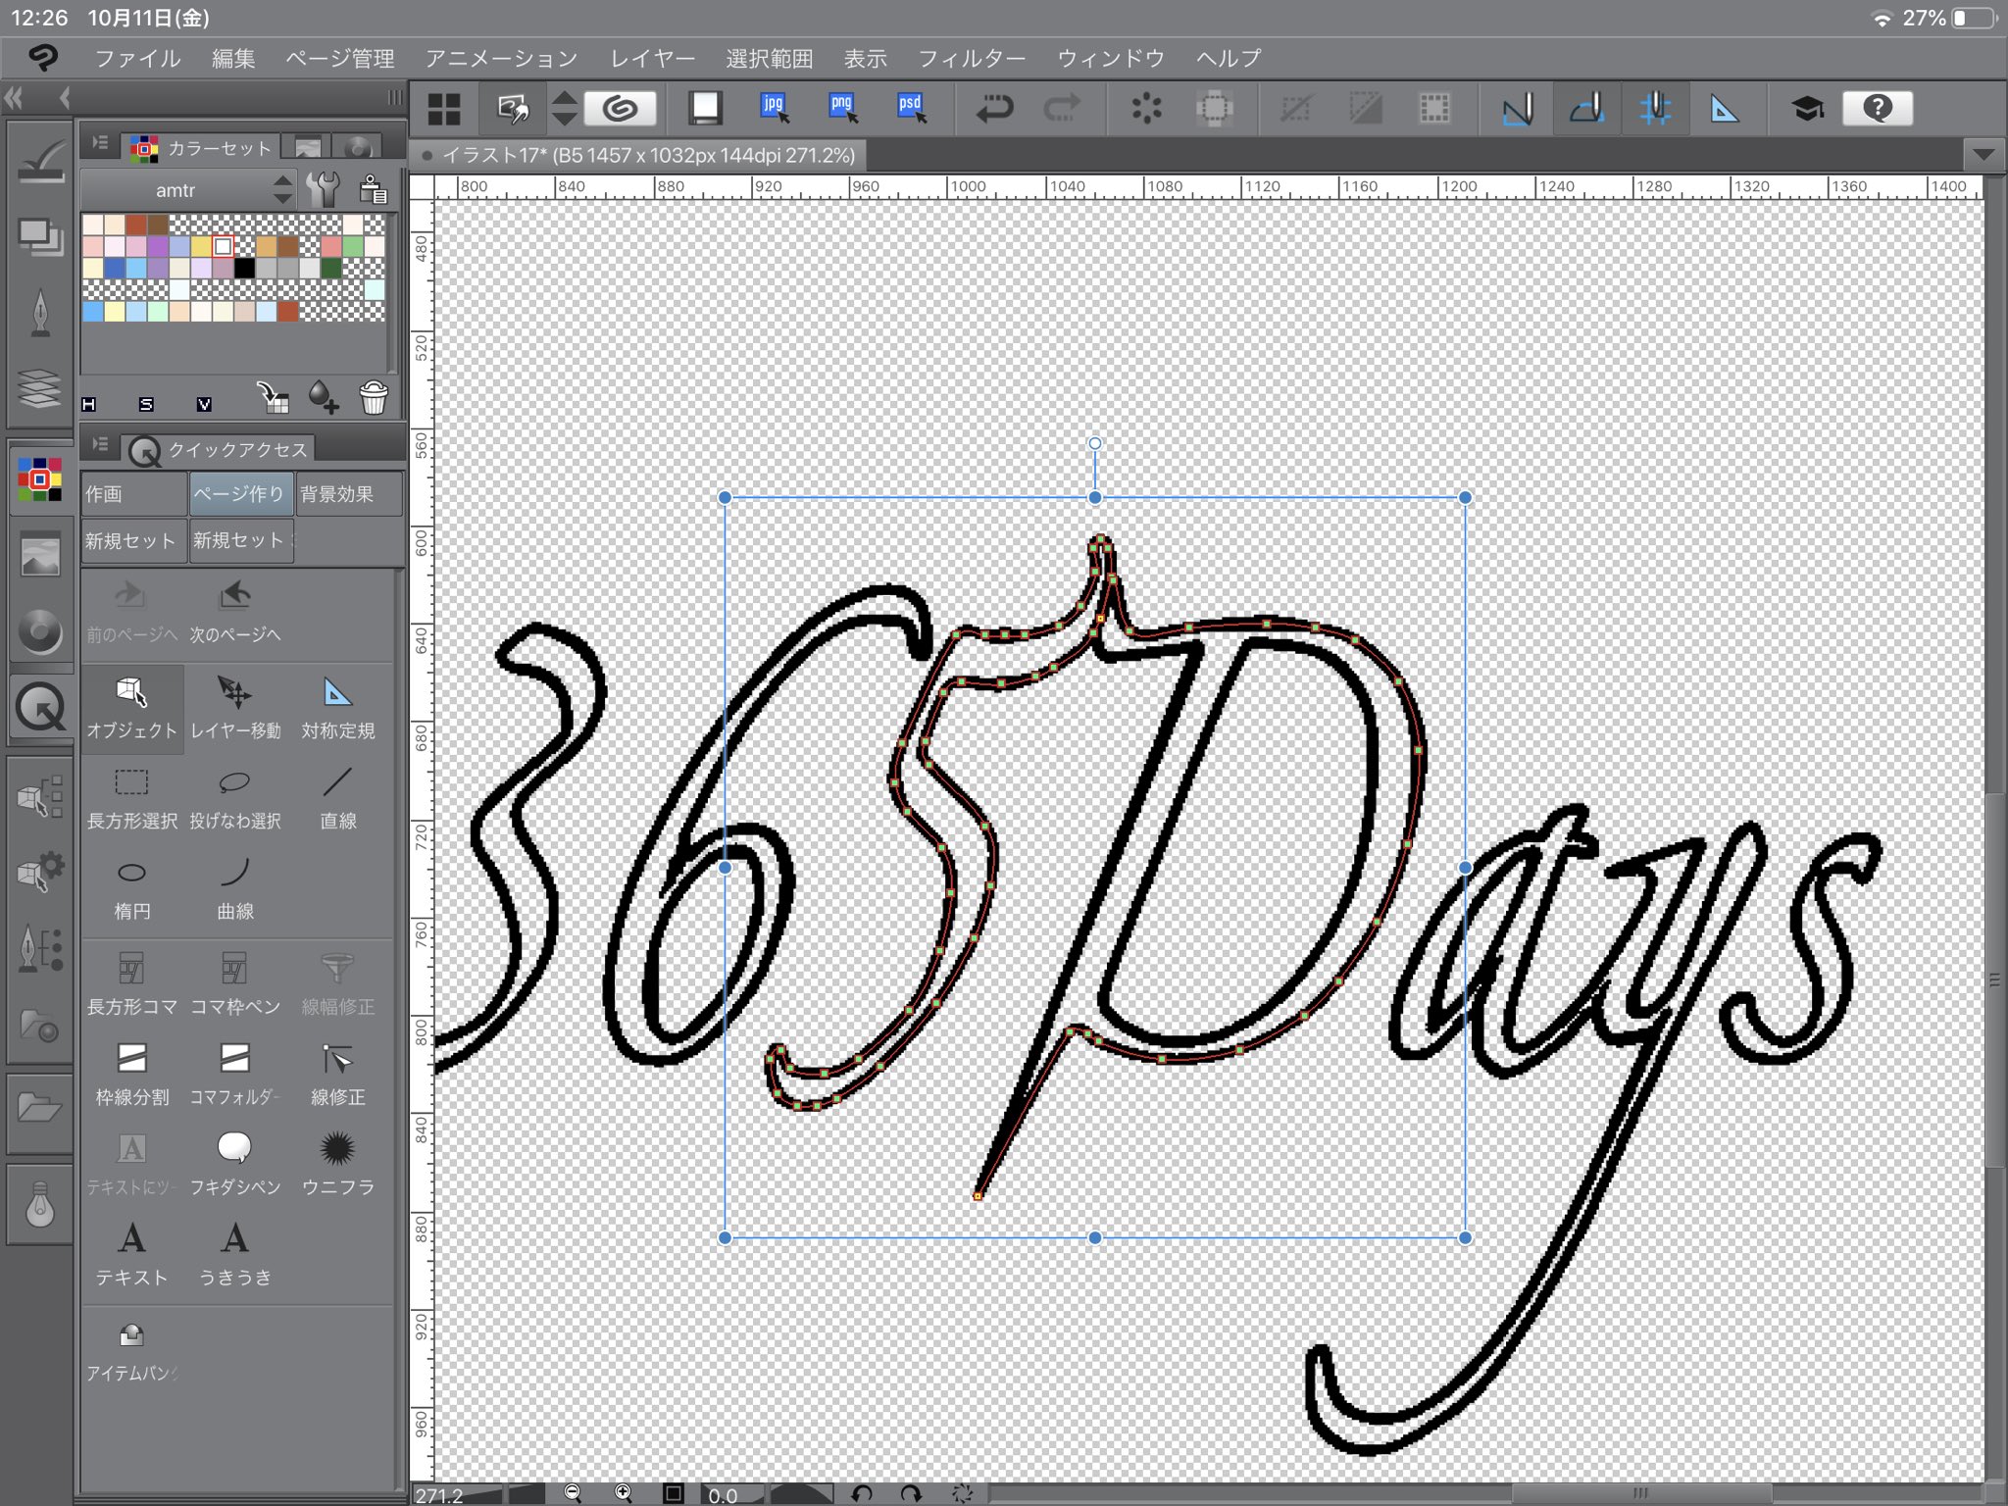Open help question mark button
The height and width of the screenshot is (1506, 2008).
click(1877, 108)
